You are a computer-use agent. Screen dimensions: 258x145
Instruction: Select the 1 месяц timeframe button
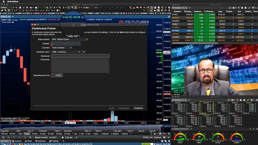click(125, 134)
